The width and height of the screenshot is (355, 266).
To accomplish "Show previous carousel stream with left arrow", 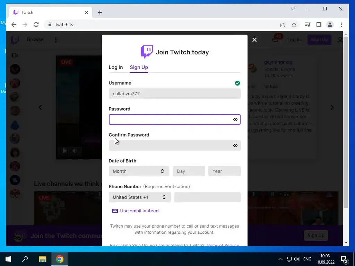I will pos(40,107).
